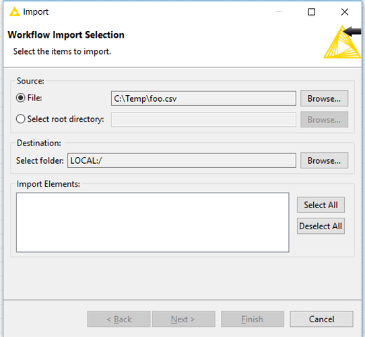This screenshot has height=337, width=365.
Task: Minimize the Import dialog
Action: point(279,11)
